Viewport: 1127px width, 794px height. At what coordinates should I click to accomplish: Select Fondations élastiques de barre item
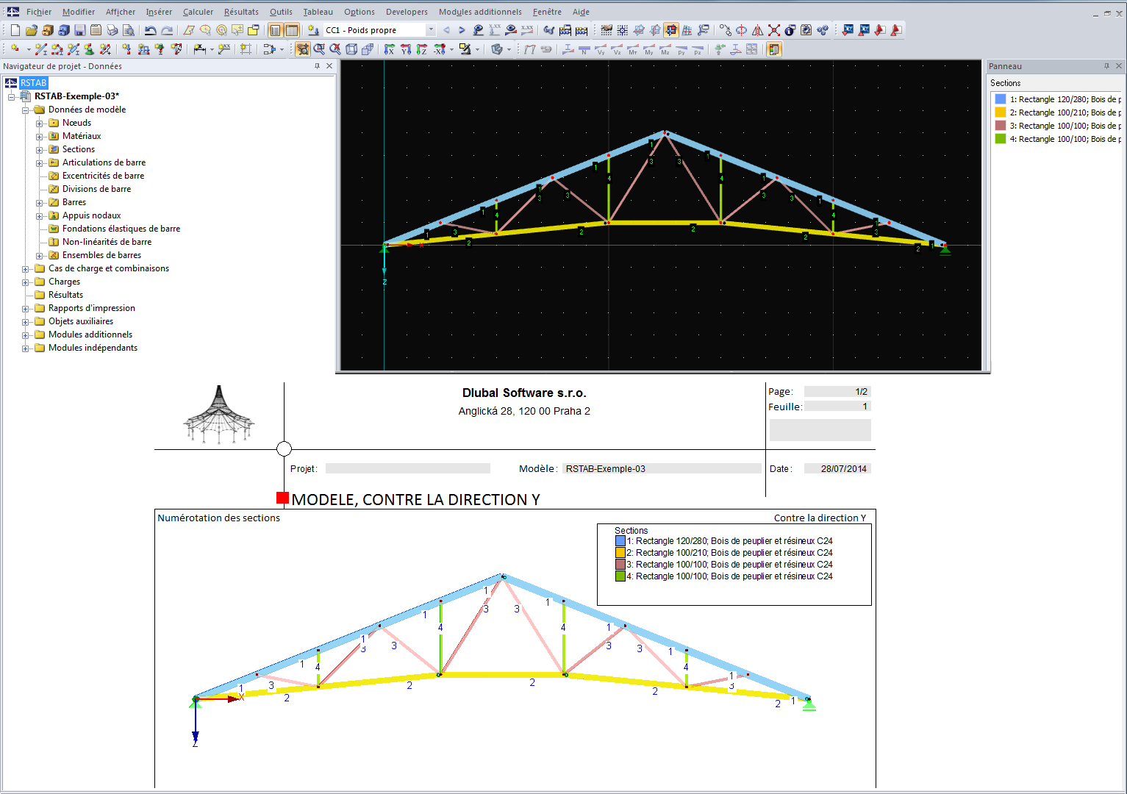click(121, 229)
